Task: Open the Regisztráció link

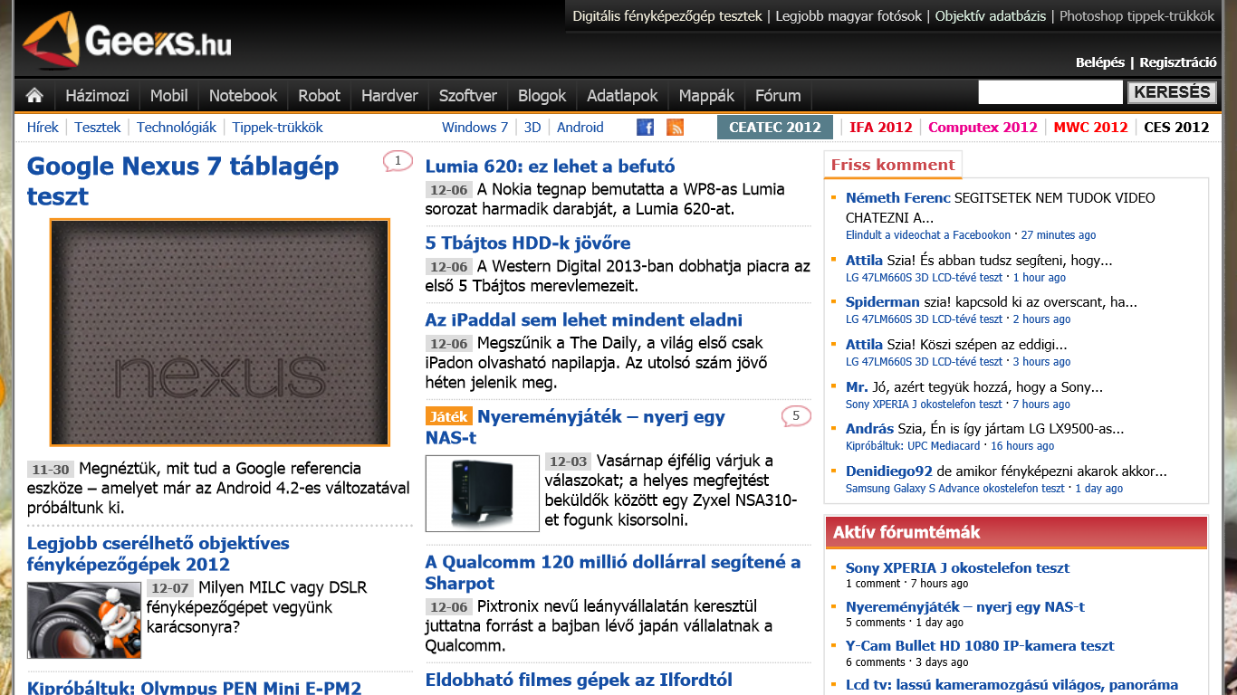Action: click(x=1177, y=62)
